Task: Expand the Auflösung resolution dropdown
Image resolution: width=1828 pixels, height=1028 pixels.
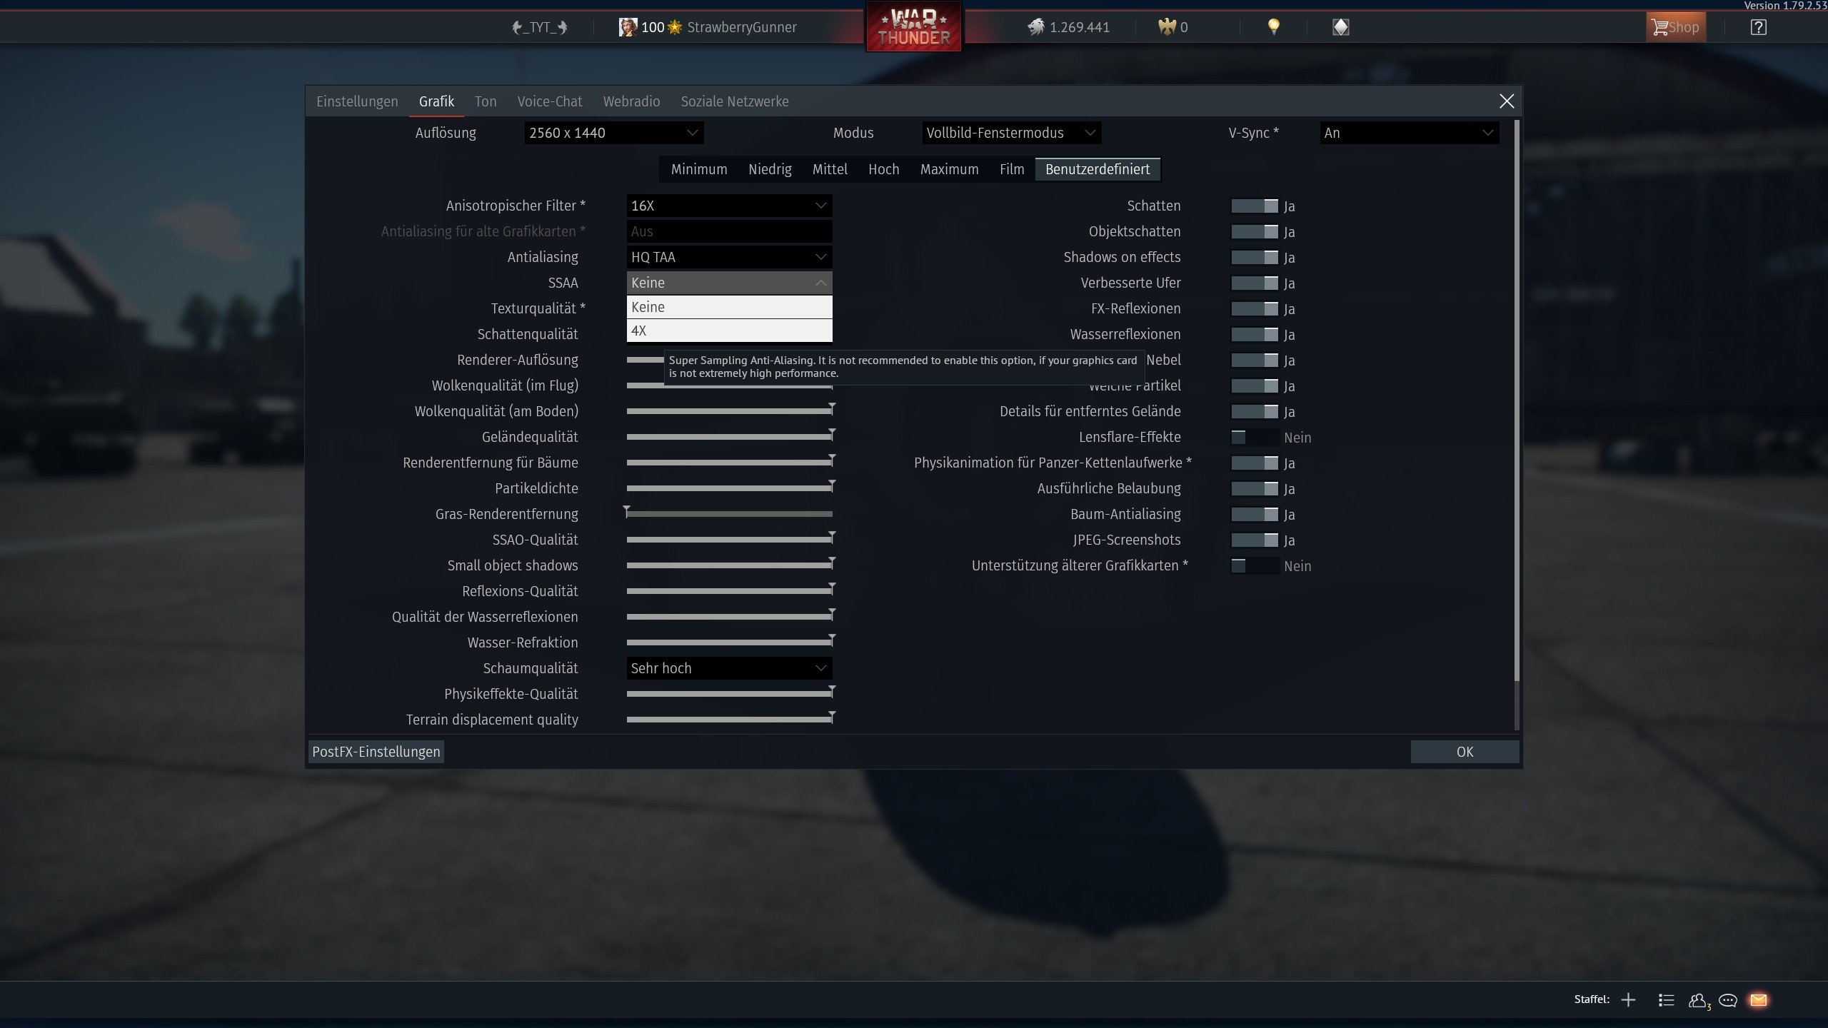Action: pos(613,133)
